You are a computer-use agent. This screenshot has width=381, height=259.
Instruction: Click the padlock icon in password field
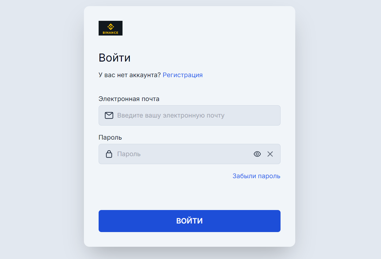coord(109,154)
